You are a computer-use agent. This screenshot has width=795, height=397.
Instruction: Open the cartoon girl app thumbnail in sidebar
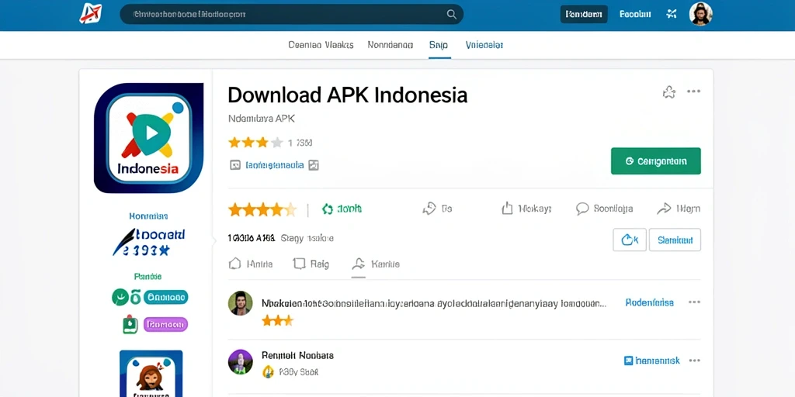click(151, 374)
